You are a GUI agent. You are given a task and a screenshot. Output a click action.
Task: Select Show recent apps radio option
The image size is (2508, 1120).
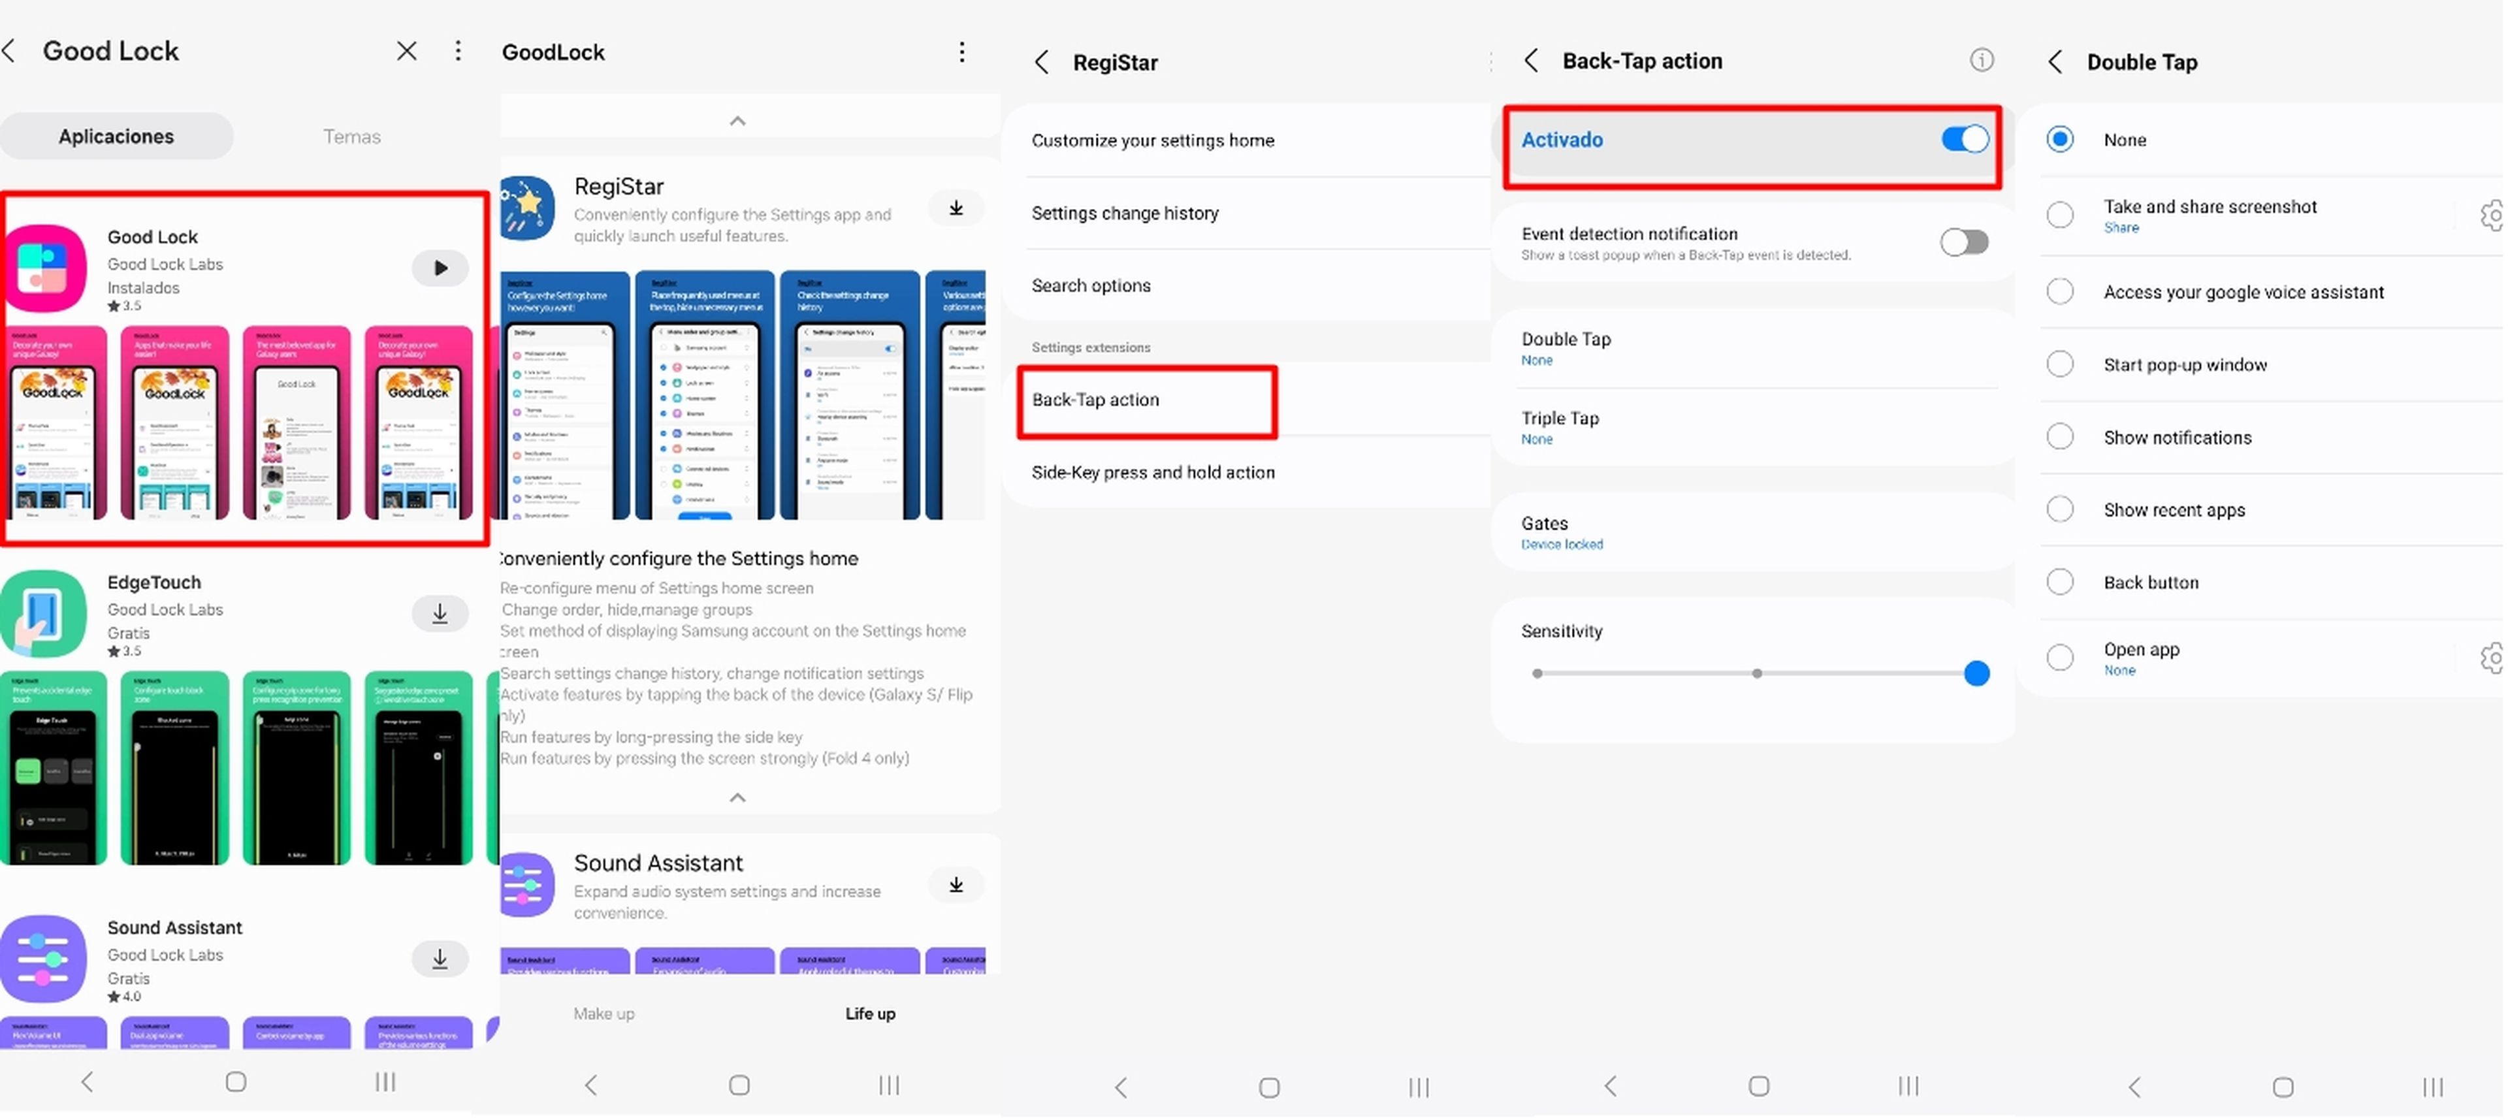2060,509
